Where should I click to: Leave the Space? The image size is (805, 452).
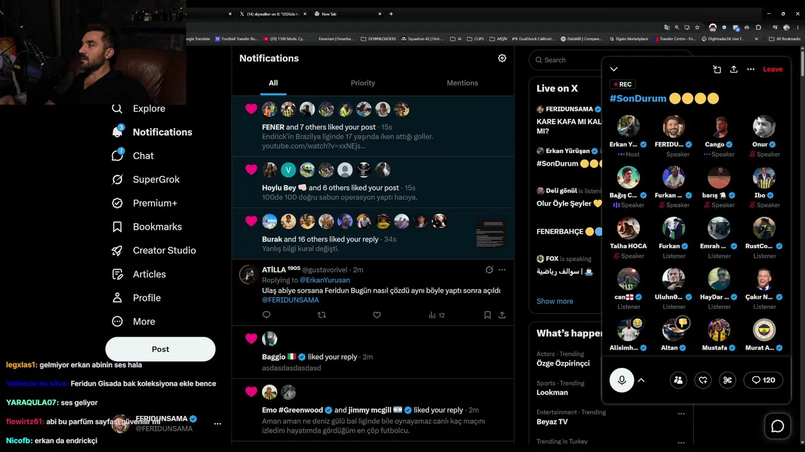773,69
